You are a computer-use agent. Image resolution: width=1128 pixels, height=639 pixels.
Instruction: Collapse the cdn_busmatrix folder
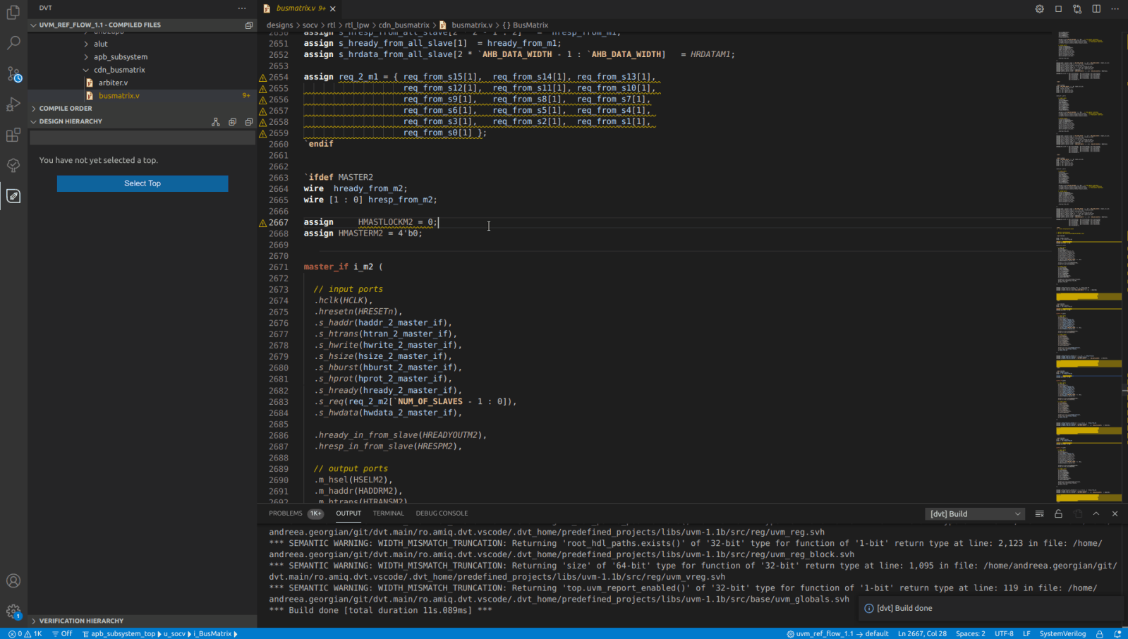coord(119,70)
